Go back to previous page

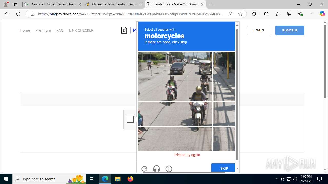7,14
